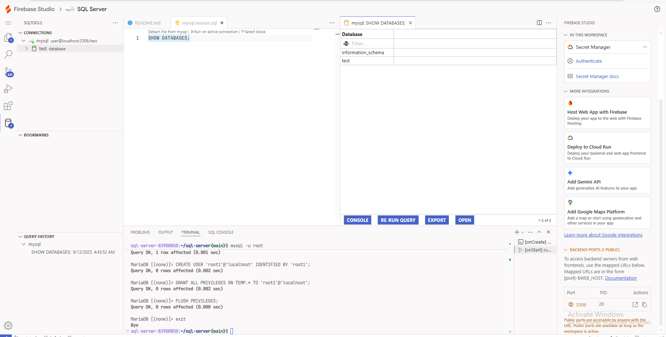Image resolution: width=666 pixels, height=337 pixels.
Task: Copy the port 3306 URL
Action: point(644,305)
